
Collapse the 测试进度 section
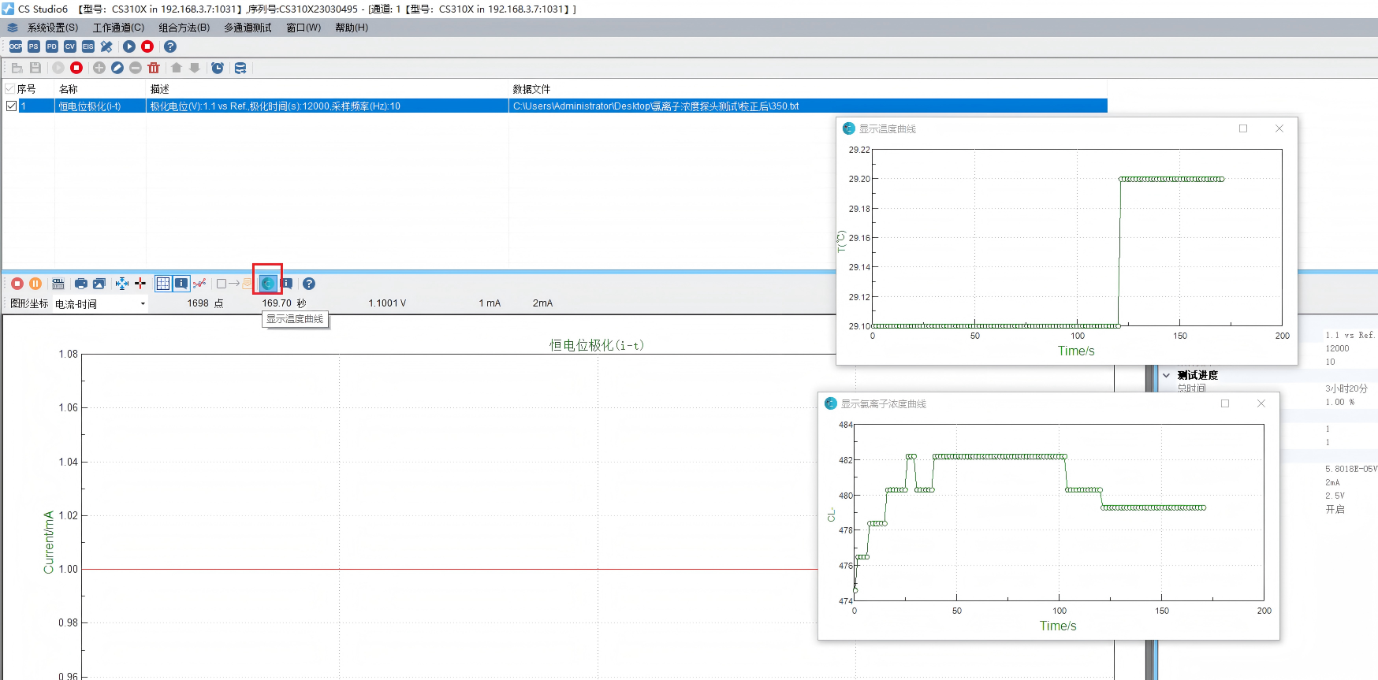pyautogui.click(x=1167, y=375)
